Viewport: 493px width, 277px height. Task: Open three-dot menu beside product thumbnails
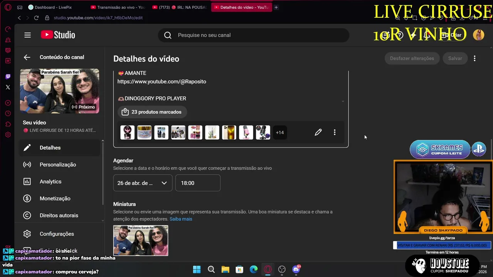[x=334, y=132]
